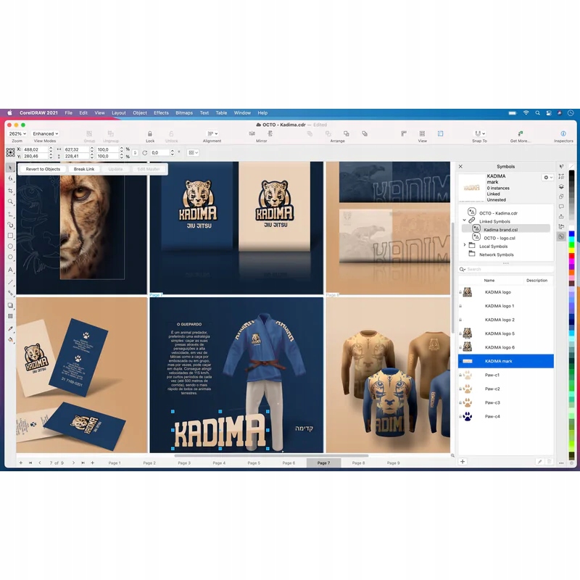Switch to Page 8 tab
580x580 pixels.
pyautogui.click(x=358, y=463)
